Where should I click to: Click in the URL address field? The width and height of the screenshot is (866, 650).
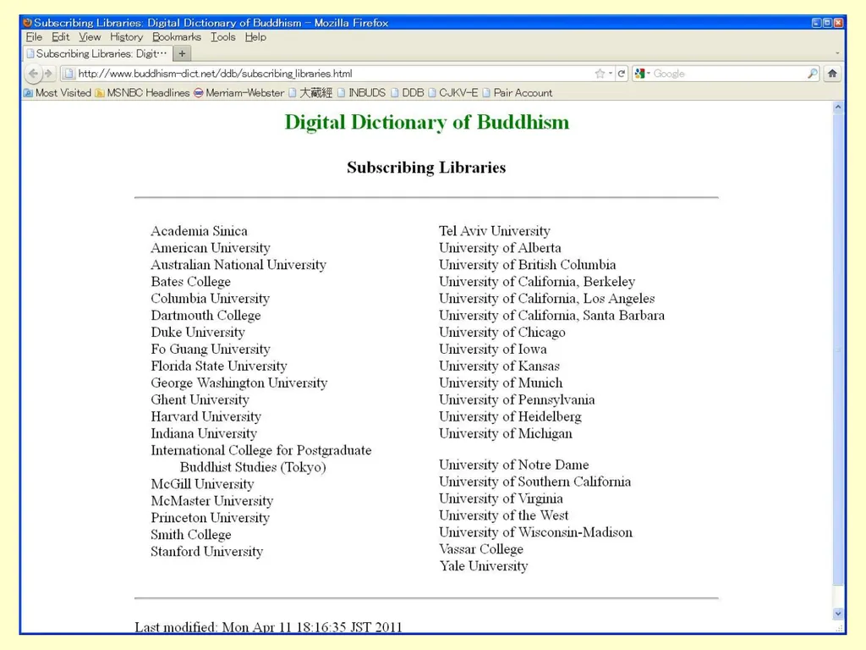332,74
